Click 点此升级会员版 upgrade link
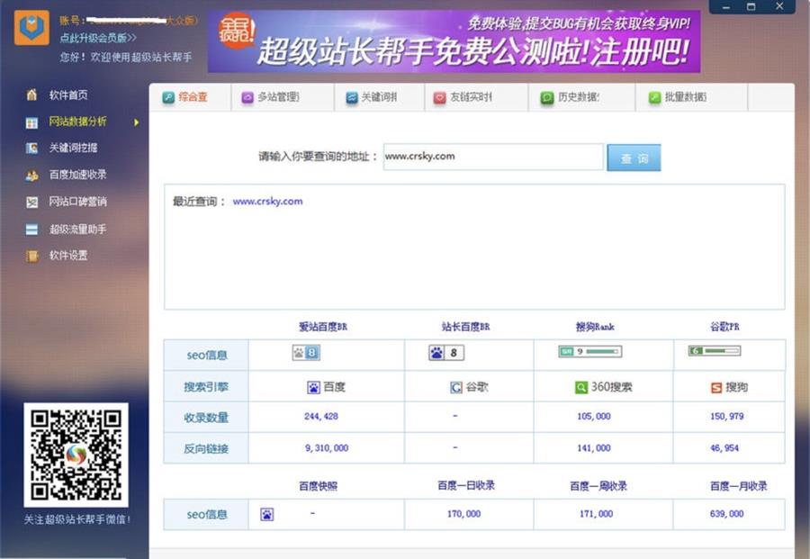This screenshot has width=810, height=559. (x=98, y=38)
